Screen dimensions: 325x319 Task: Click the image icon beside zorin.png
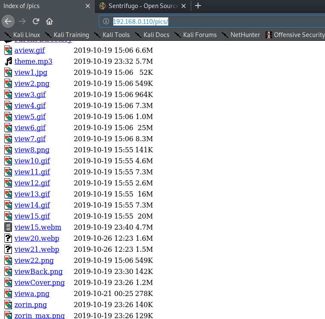click(x=8, y=305)
